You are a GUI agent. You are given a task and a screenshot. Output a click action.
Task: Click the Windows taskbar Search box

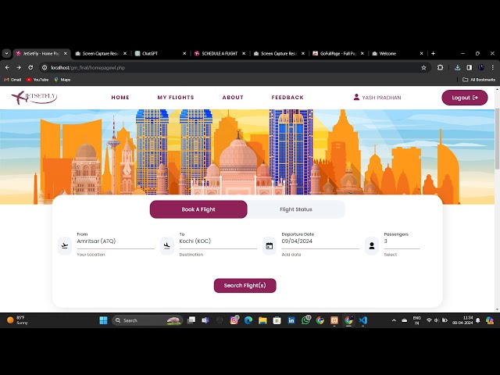(x=148, y=320)
